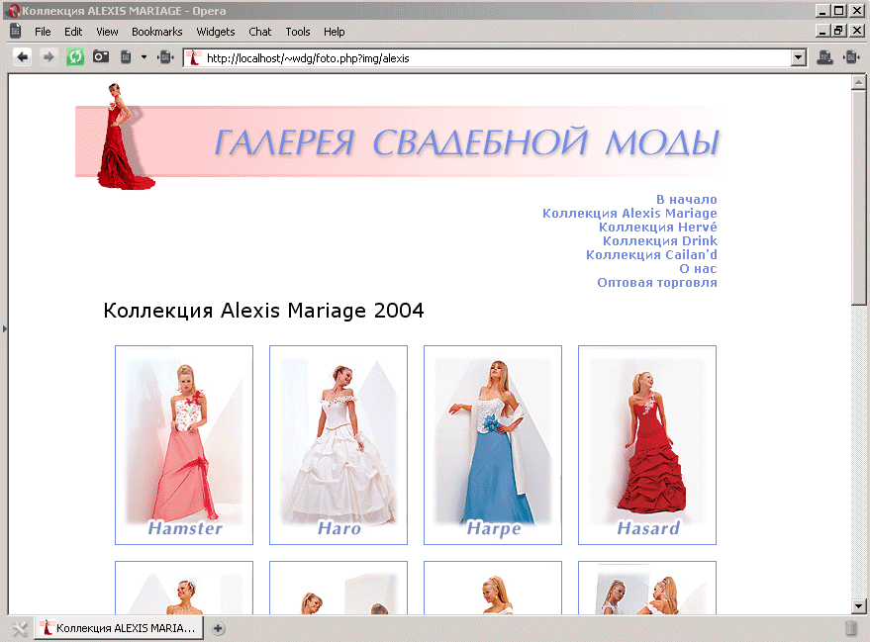The height and width of the screenshot is (642, 870).
Task: Open the Haro dress thumbnail
Action: point(338,445)
